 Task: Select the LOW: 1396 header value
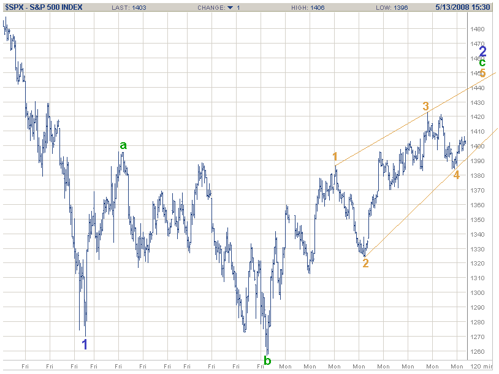pos(392,7)
